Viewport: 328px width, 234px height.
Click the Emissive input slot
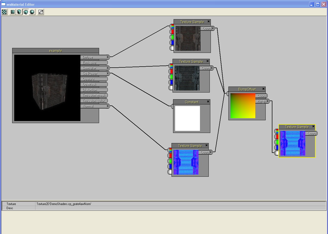(x=94, y=63)
